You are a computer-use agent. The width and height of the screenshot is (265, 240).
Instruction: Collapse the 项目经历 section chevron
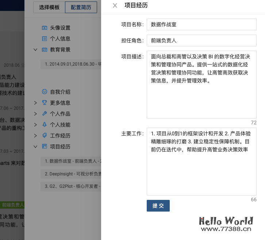(35, 147)
